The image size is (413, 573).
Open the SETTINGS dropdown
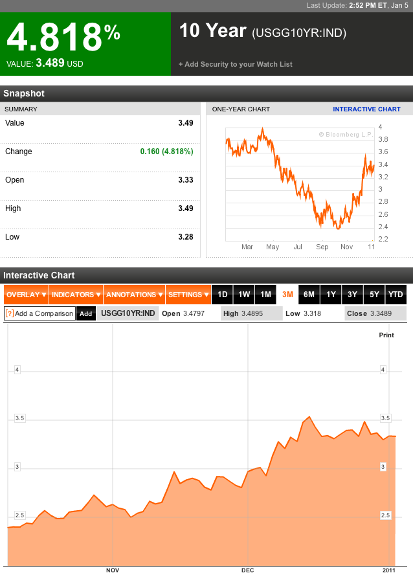point(187,295)
